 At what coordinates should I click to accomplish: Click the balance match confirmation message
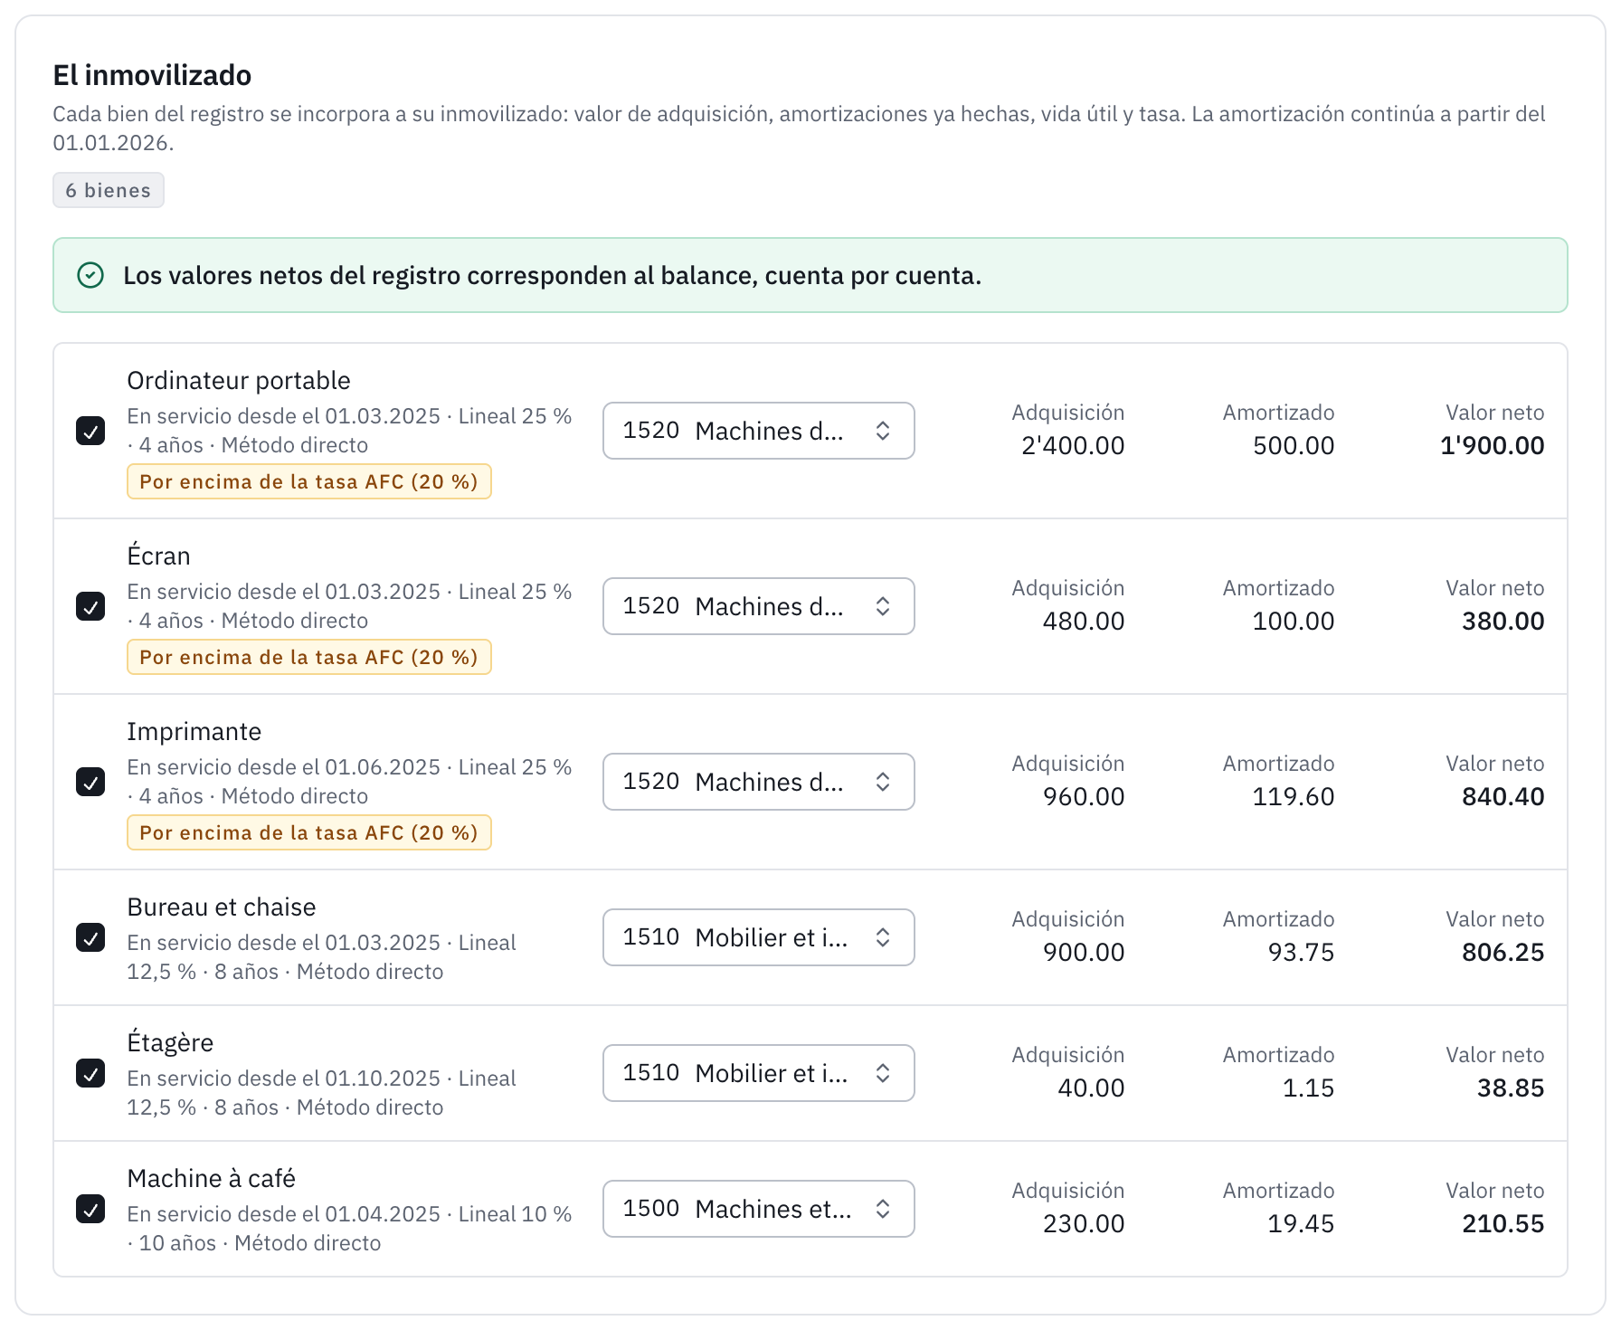coord(553,275)
